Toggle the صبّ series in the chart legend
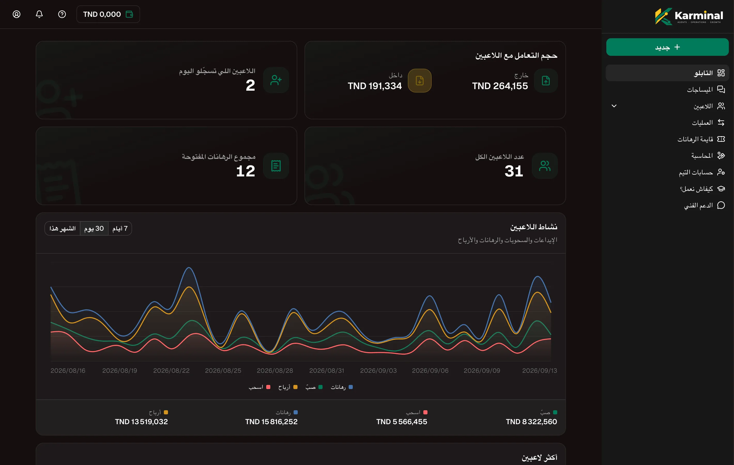The image size is (734, 465). (314, 387)
